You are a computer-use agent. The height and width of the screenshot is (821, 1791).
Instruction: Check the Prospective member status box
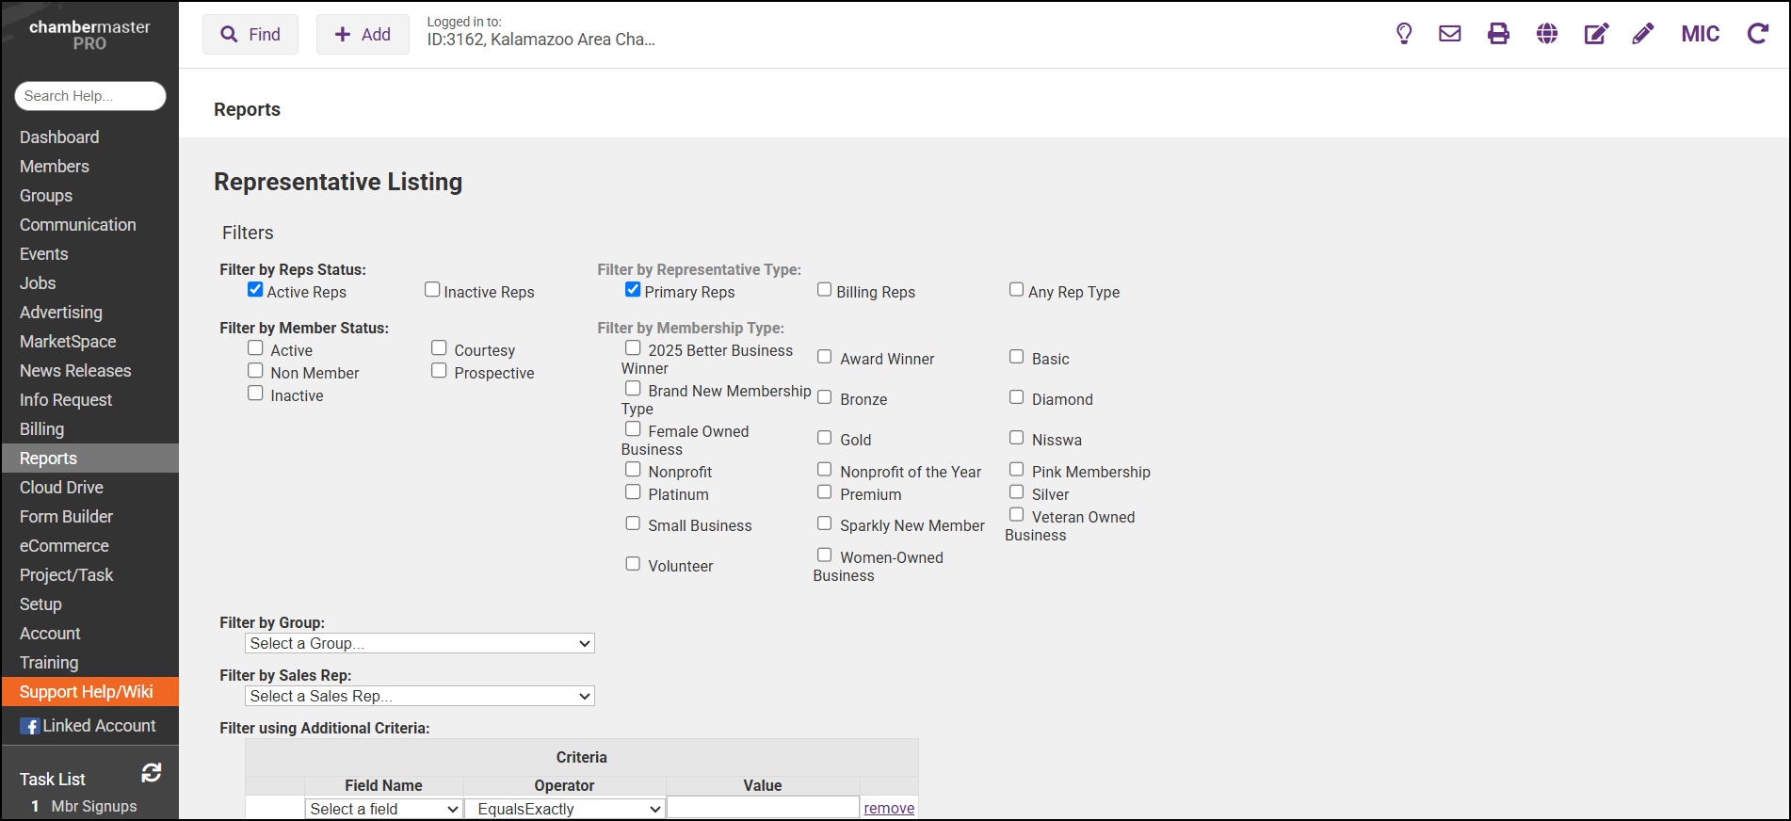coord(439,371)
